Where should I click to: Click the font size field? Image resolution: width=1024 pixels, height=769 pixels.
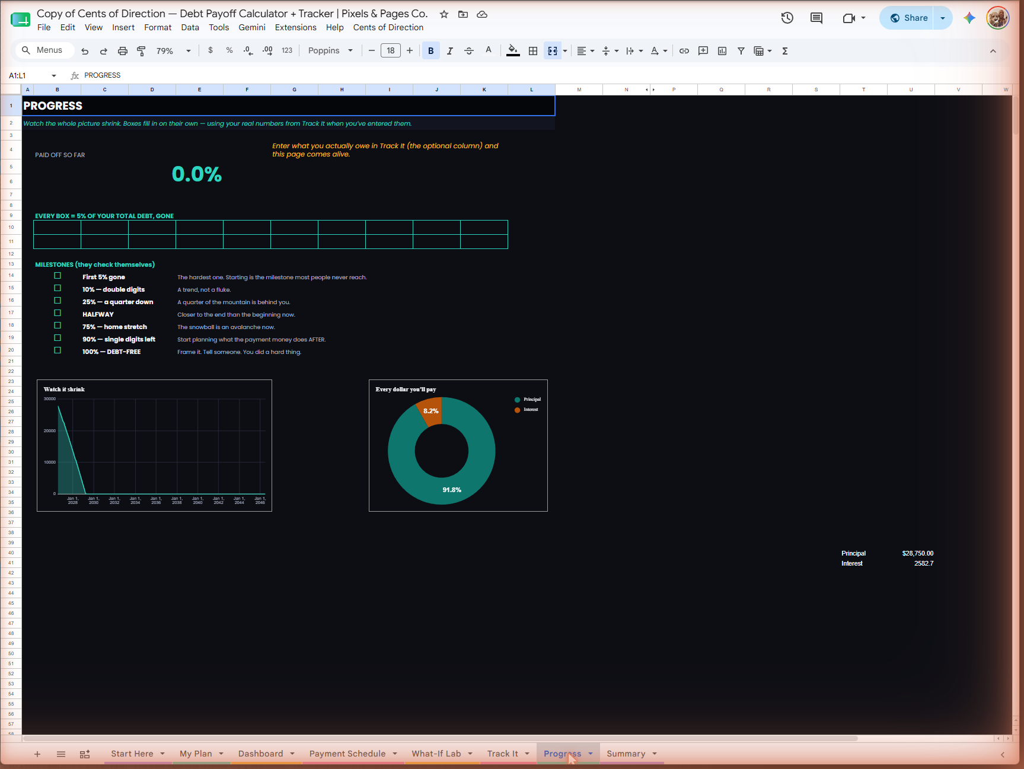click(391, 51)
